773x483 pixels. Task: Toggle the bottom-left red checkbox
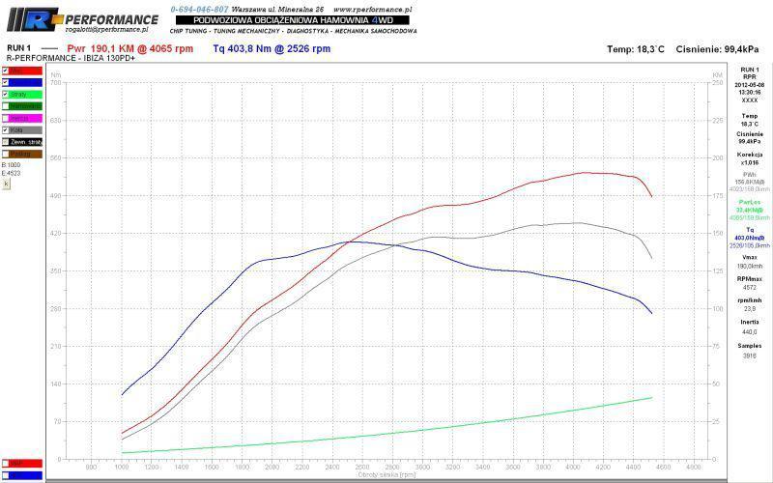pyautogui.click(x=6, y=464)
